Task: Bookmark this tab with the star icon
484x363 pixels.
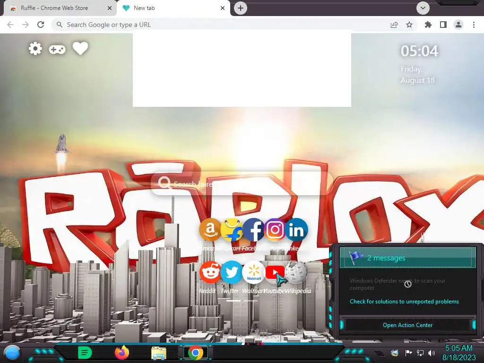Action: (x=409, y=25)
